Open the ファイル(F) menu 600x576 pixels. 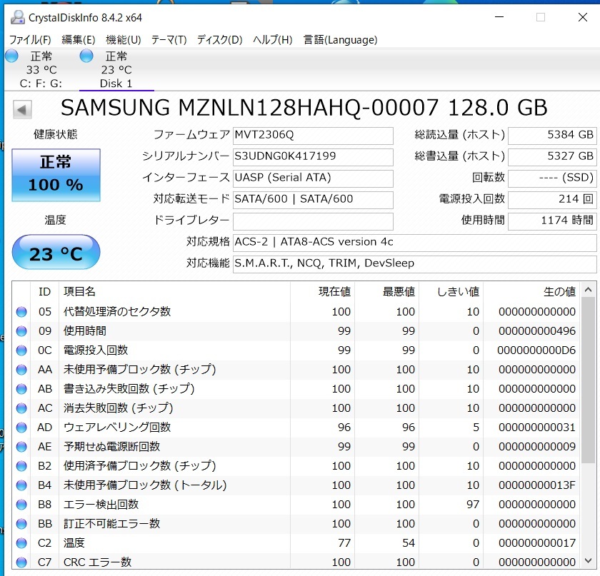[30, 40]
